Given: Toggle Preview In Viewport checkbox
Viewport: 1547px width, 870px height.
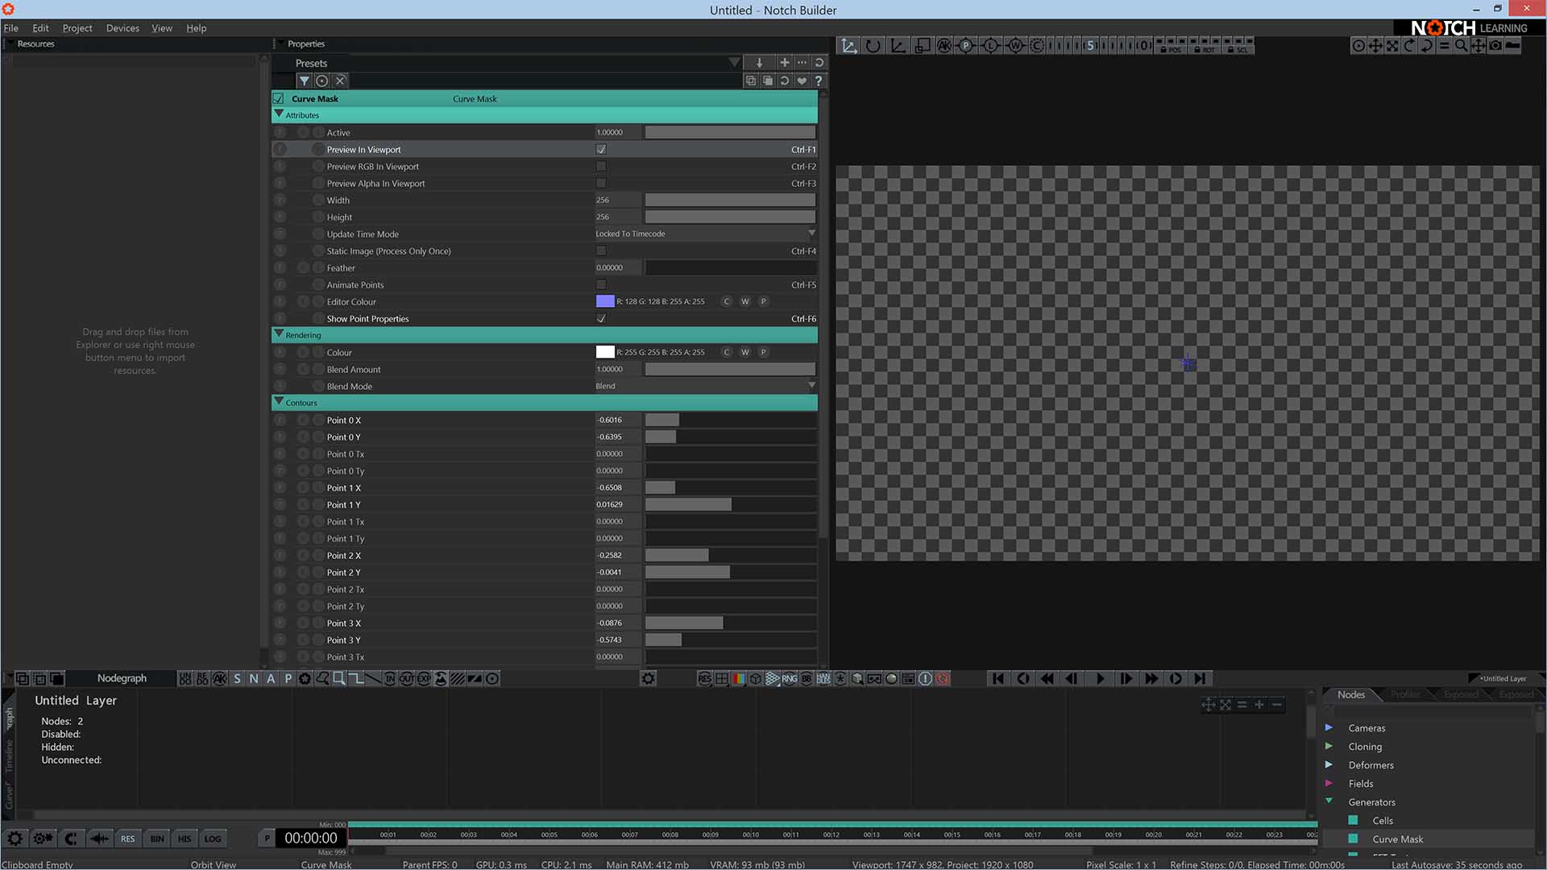Looking at the screenshot, I should coord(601,149).
